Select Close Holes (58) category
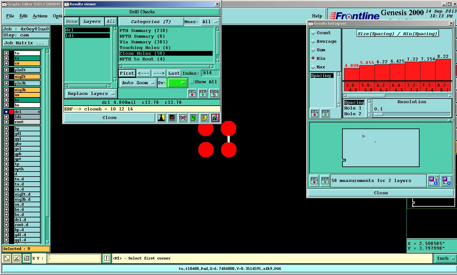457x275 pixels. point(166,53)
